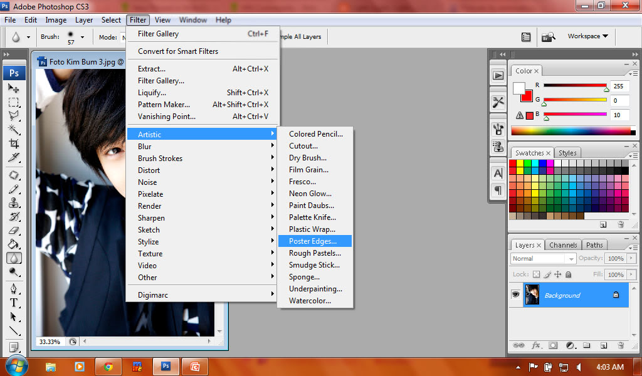Select the Move tool
Image resolution: width=642 pixels, height=376 pixels.
(14, 88)
